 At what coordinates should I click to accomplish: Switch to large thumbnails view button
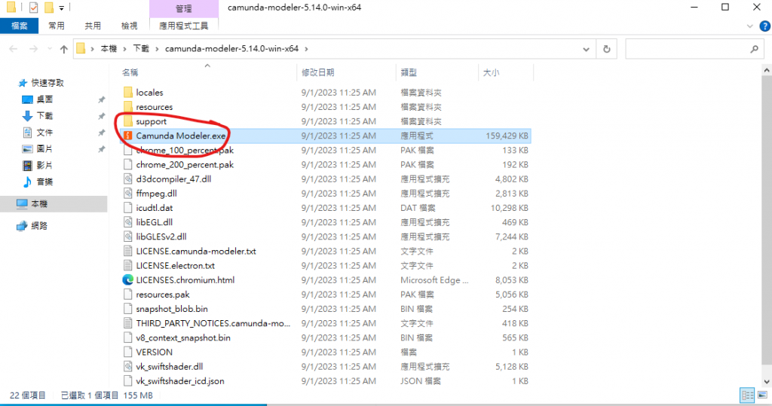762,395
